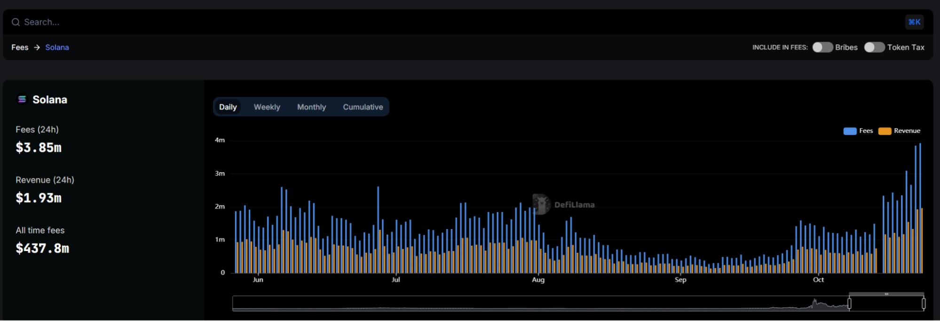This screenshot has width=940, height=321.
Task: Click the Fees (24h) label
Action: [37, 130]
